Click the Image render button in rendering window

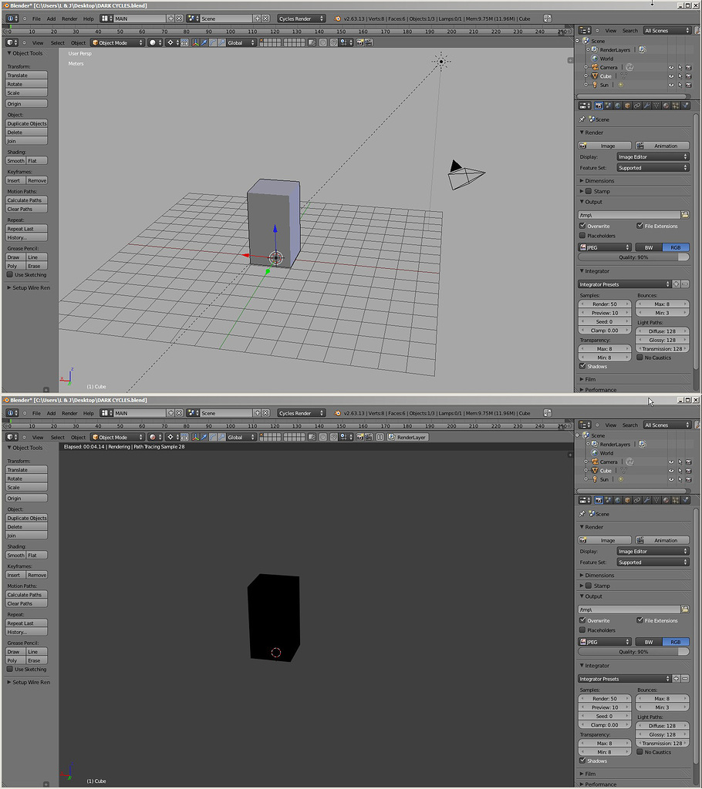(604, 540)
